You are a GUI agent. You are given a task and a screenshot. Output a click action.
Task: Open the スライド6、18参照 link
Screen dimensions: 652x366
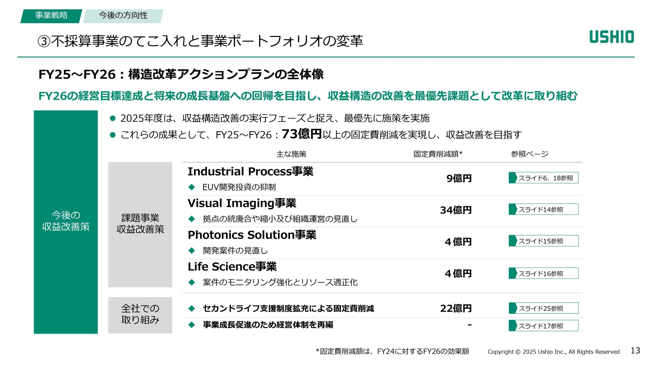tap(546, 178)
